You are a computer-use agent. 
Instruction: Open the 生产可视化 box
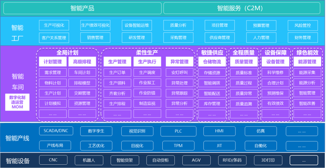(x=54, y=25)
